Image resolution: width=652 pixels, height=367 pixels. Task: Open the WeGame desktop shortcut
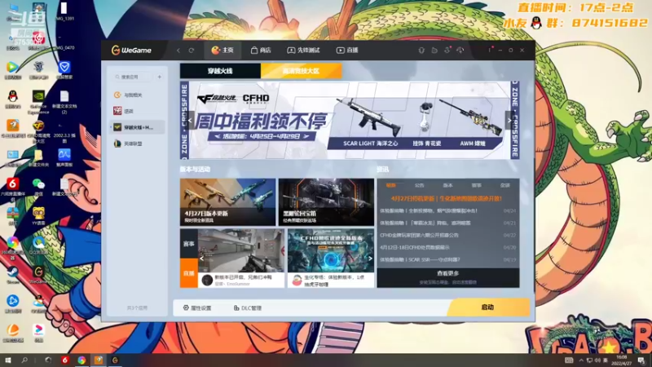point(38,275)
